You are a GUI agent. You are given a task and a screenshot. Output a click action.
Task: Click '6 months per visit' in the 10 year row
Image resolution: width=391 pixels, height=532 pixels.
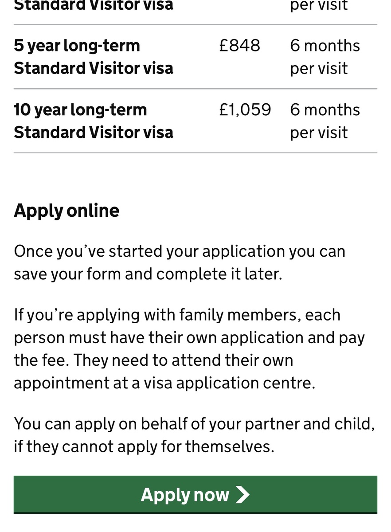[x=325, y=121]
